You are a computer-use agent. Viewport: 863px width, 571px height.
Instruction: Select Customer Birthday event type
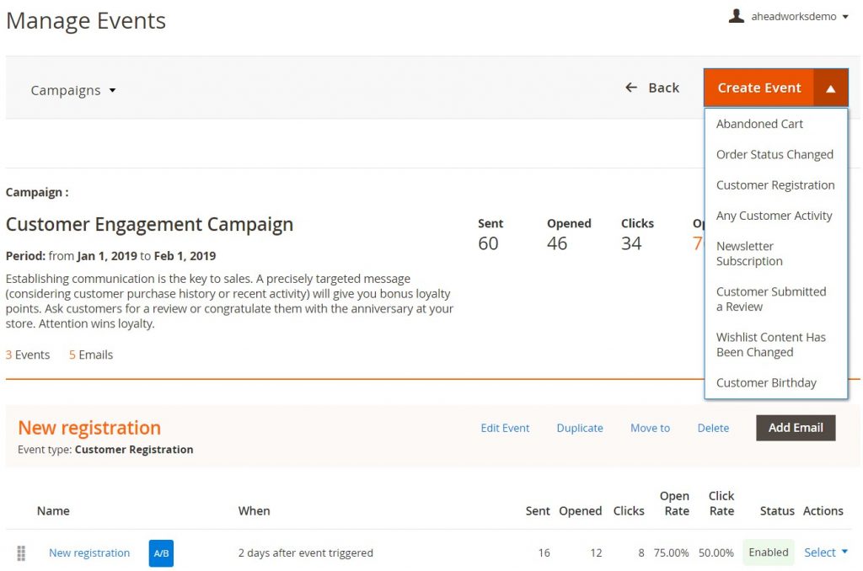coord(766,382)
